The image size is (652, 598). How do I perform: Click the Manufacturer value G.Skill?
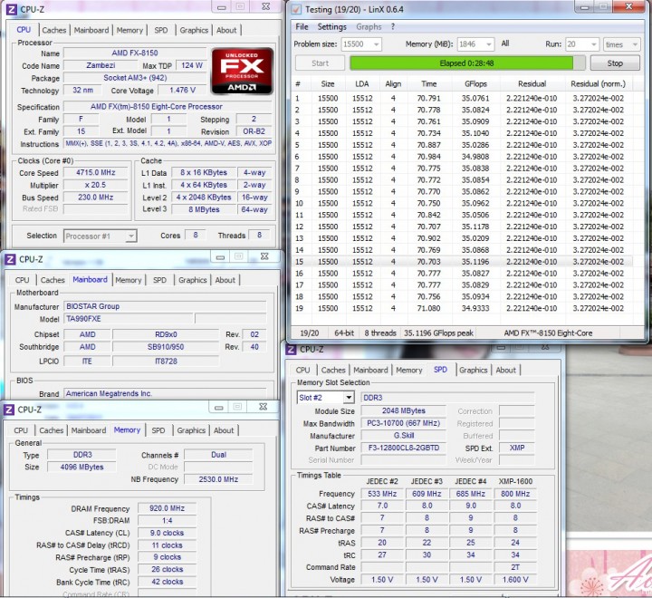click(403, 436)
